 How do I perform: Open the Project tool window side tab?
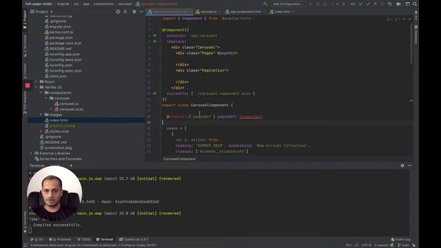click(25, 19)
